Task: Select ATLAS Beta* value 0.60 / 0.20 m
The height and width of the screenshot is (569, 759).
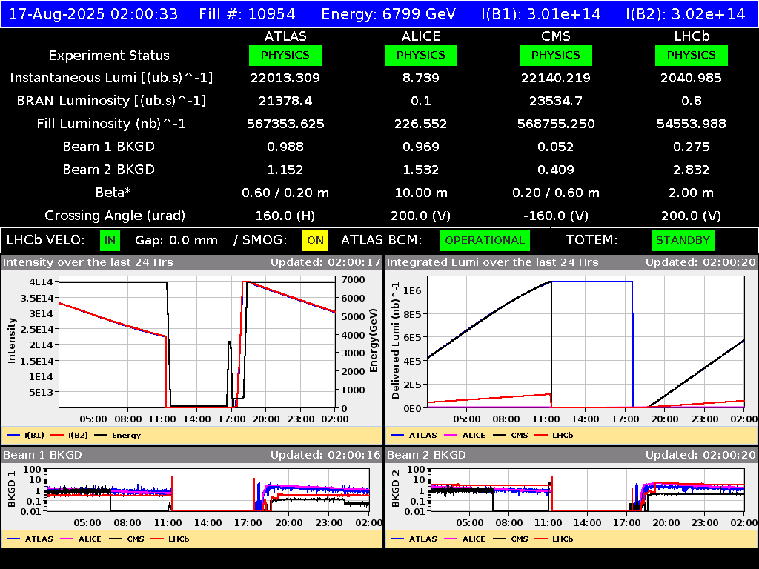Action: pos(285,193)
